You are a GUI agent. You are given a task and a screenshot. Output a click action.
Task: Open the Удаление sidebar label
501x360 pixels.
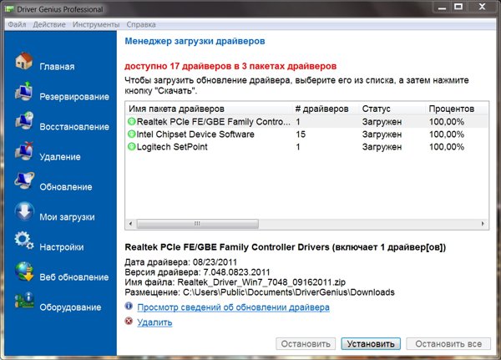[60, 157]
